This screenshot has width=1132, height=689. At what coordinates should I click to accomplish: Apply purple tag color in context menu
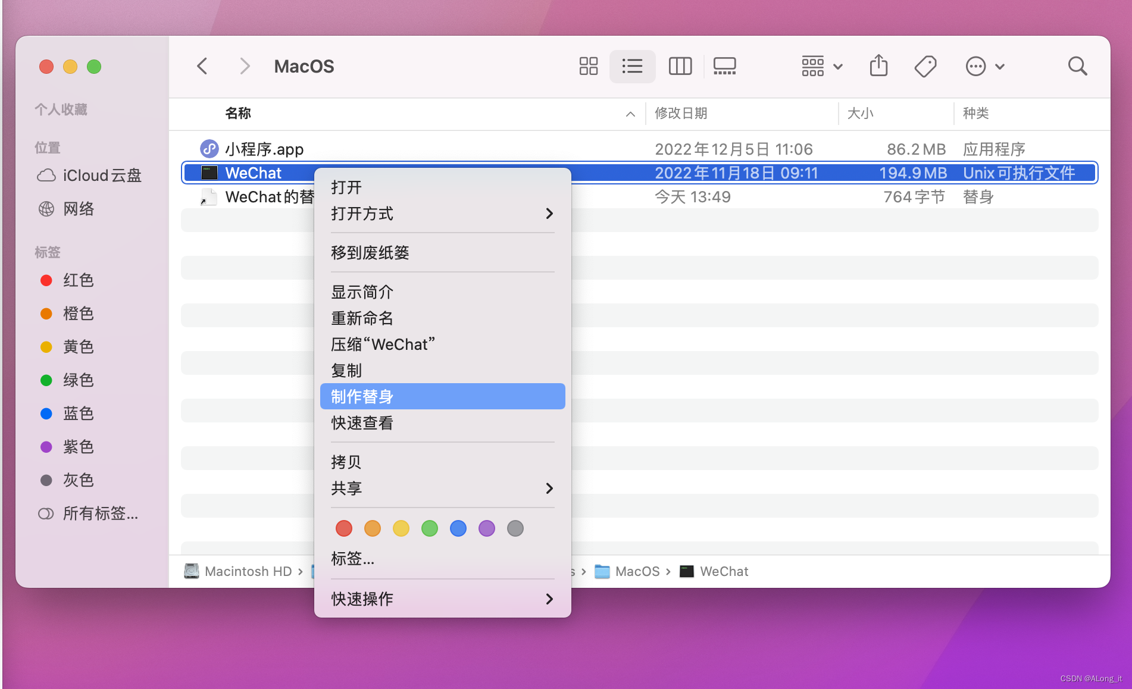[487, 528]
